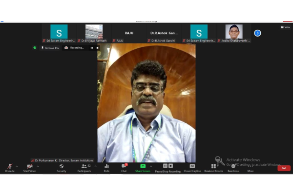Image resolution: width=293 pixels, height=195 pixels.
Task: Open the Polls icon
Action: (106, 168)
